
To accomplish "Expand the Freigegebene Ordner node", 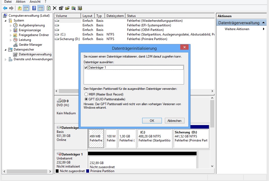I will 11,35.
